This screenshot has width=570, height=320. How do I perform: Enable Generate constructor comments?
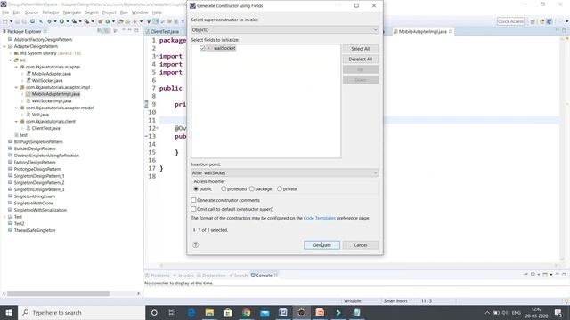coord(193,200)
